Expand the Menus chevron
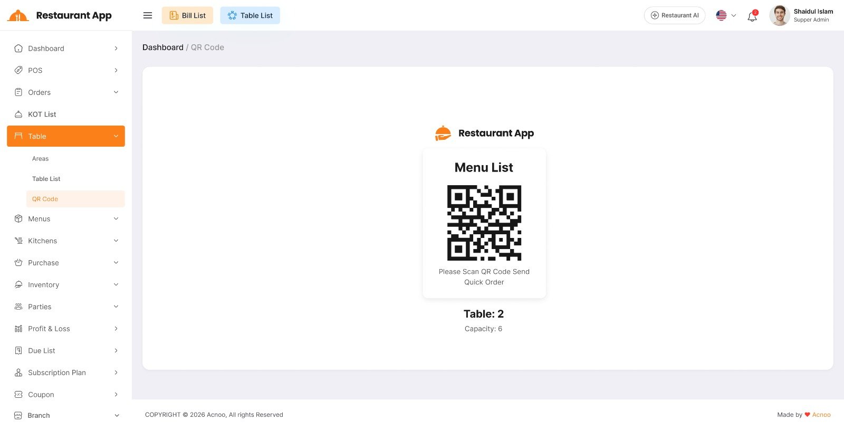Image resolution: width=844 pixels, height=430 pixels. 116,219
